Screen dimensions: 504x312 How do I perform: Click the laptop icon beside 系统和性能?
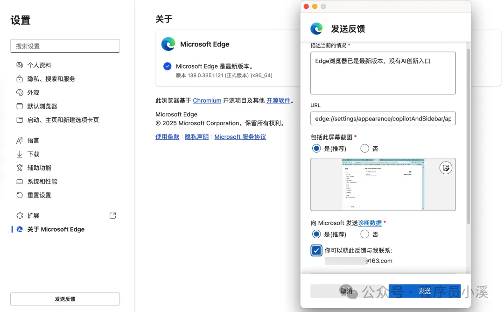click(x=20, y=181)
